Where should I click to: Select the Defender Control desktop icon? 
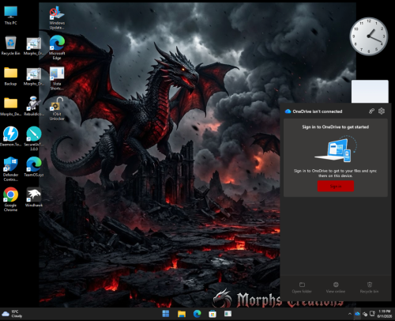pyautogui.click(x=10, y=169)
